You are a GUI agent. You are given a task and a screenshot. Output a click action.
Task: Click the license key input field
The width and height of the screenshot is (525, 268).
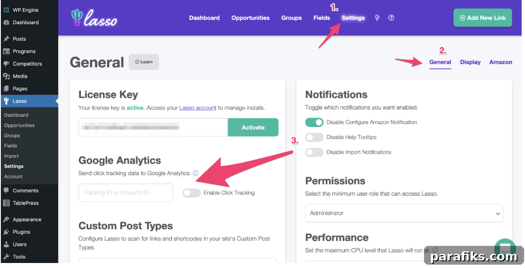pyautogui.click(x=153, y=127)
